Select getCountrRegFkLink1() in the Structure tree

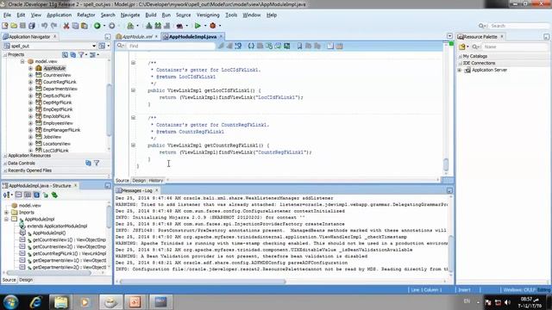[x=69, y=253]
